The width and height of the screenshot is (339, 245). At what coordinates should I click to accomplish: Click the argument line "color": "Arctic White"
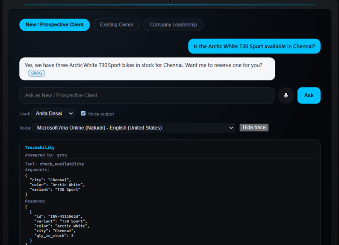(x=57, y=185)
